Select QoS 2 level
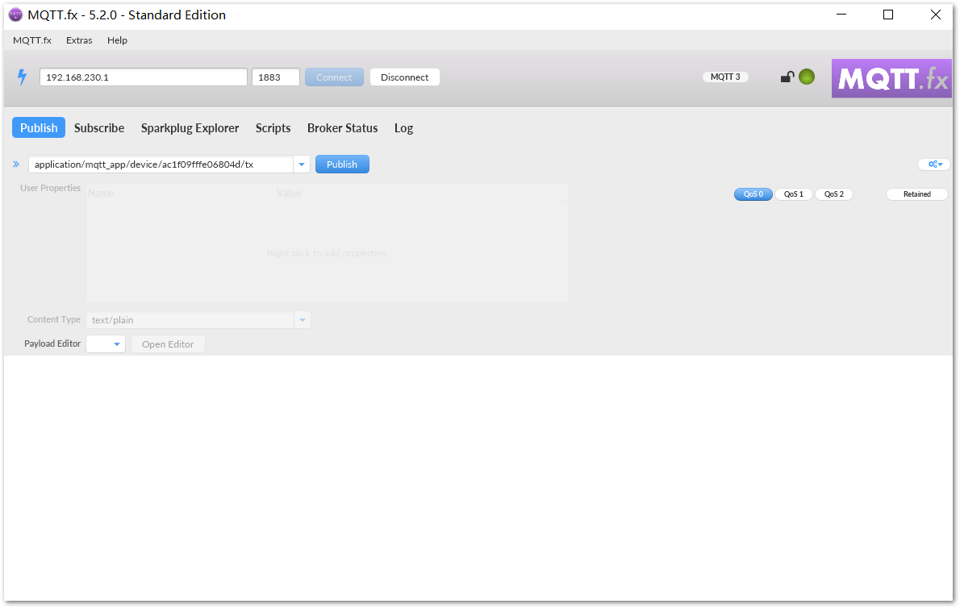The height and width of the screenshot is (608, 960). [834, 194]
